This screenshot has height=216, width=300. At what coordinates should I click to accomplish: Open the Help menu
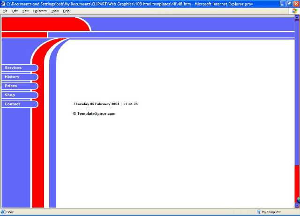tap(66, 11)
